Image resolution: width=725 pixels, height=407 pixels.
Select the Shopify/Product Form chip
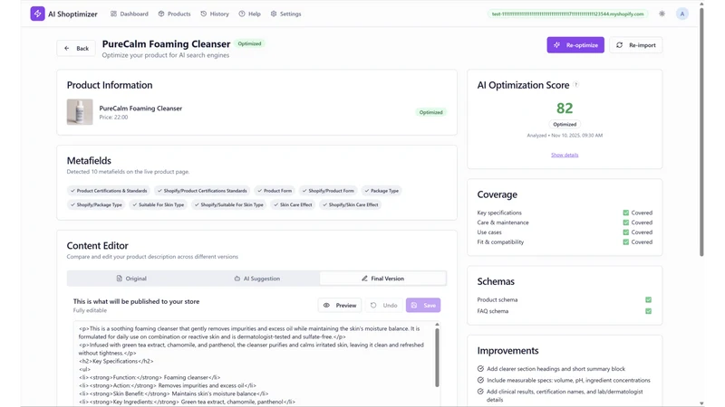(x=328, y=191)
